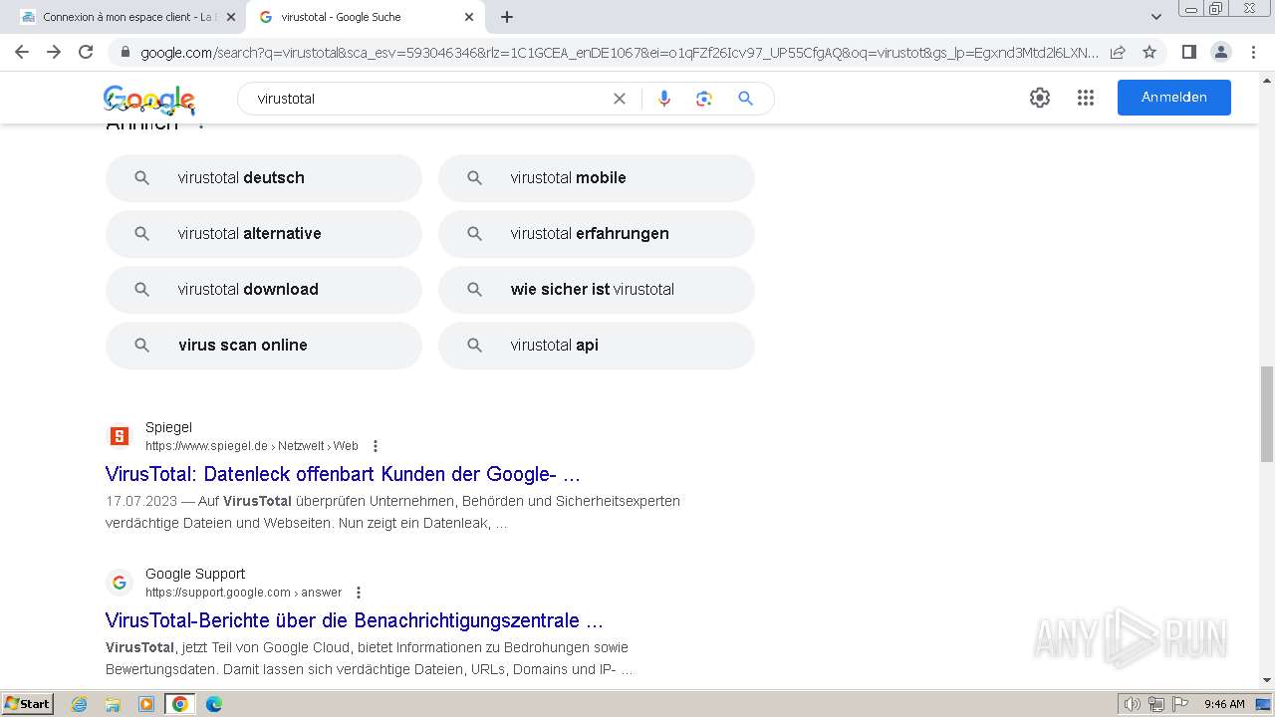Click Google Support site favicon
The height and width of the screenshot is (717, 1275).
tap(120, 583)
